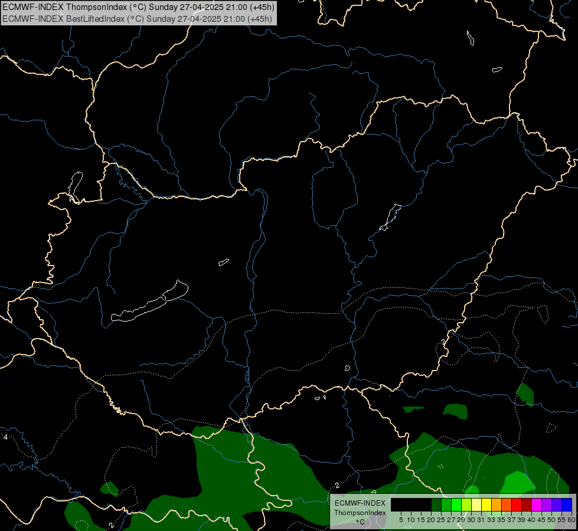Viewport: 578px width, 531px height.
Task: Click the ThompsonIndex label in the legend
Action: click(360, 513)
